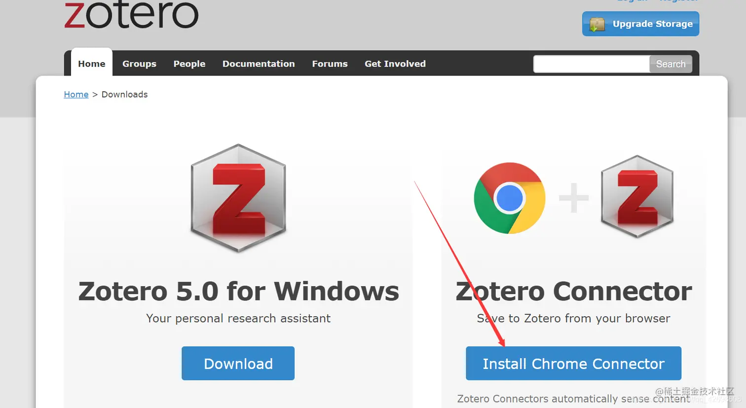Screen dimensions: 746x408
Task: Focus the site search input field
Action: 592,64
